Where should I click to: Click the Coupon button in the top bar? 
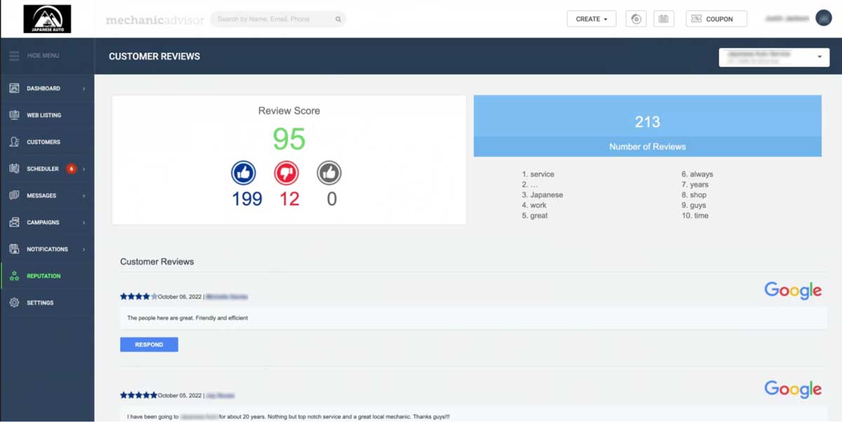[716, 18]
